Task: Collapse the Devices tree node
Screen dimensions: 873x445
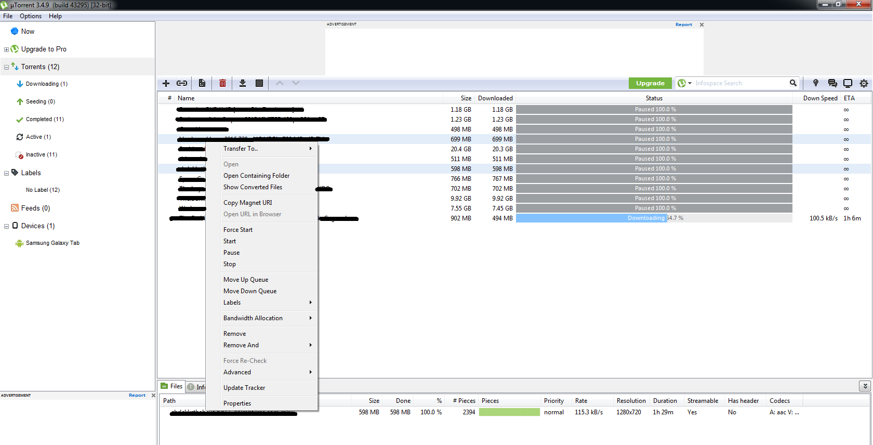Action: tap(6, 226)
